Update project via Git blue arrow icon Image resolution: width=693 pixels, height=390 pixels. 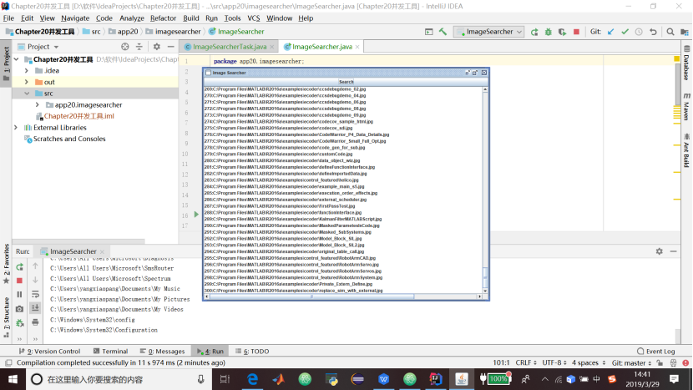[x=610, y=32]
